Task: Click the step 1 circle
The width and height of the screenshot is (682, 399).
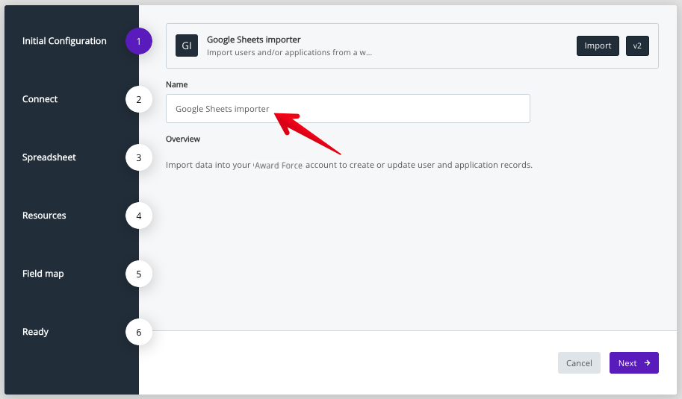Action: click(139, 41)
